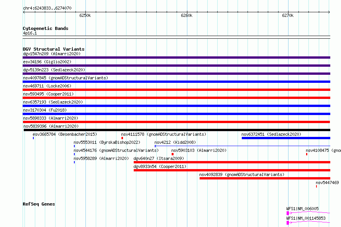Select the red nsv469711 (Locke2006) bar
This screenshot has height=227, width=341.
pos(176,90)
